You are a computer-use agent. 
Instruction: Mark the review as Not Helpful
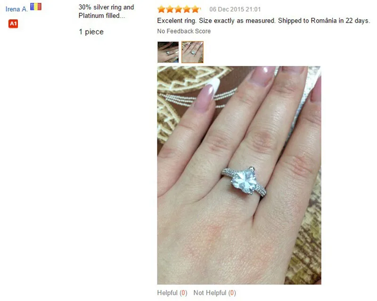click(x=215, y=293)
